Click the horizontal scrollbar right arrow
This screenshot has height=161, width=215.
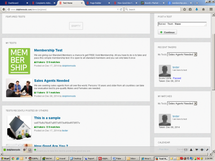click(x=211, y=154)
